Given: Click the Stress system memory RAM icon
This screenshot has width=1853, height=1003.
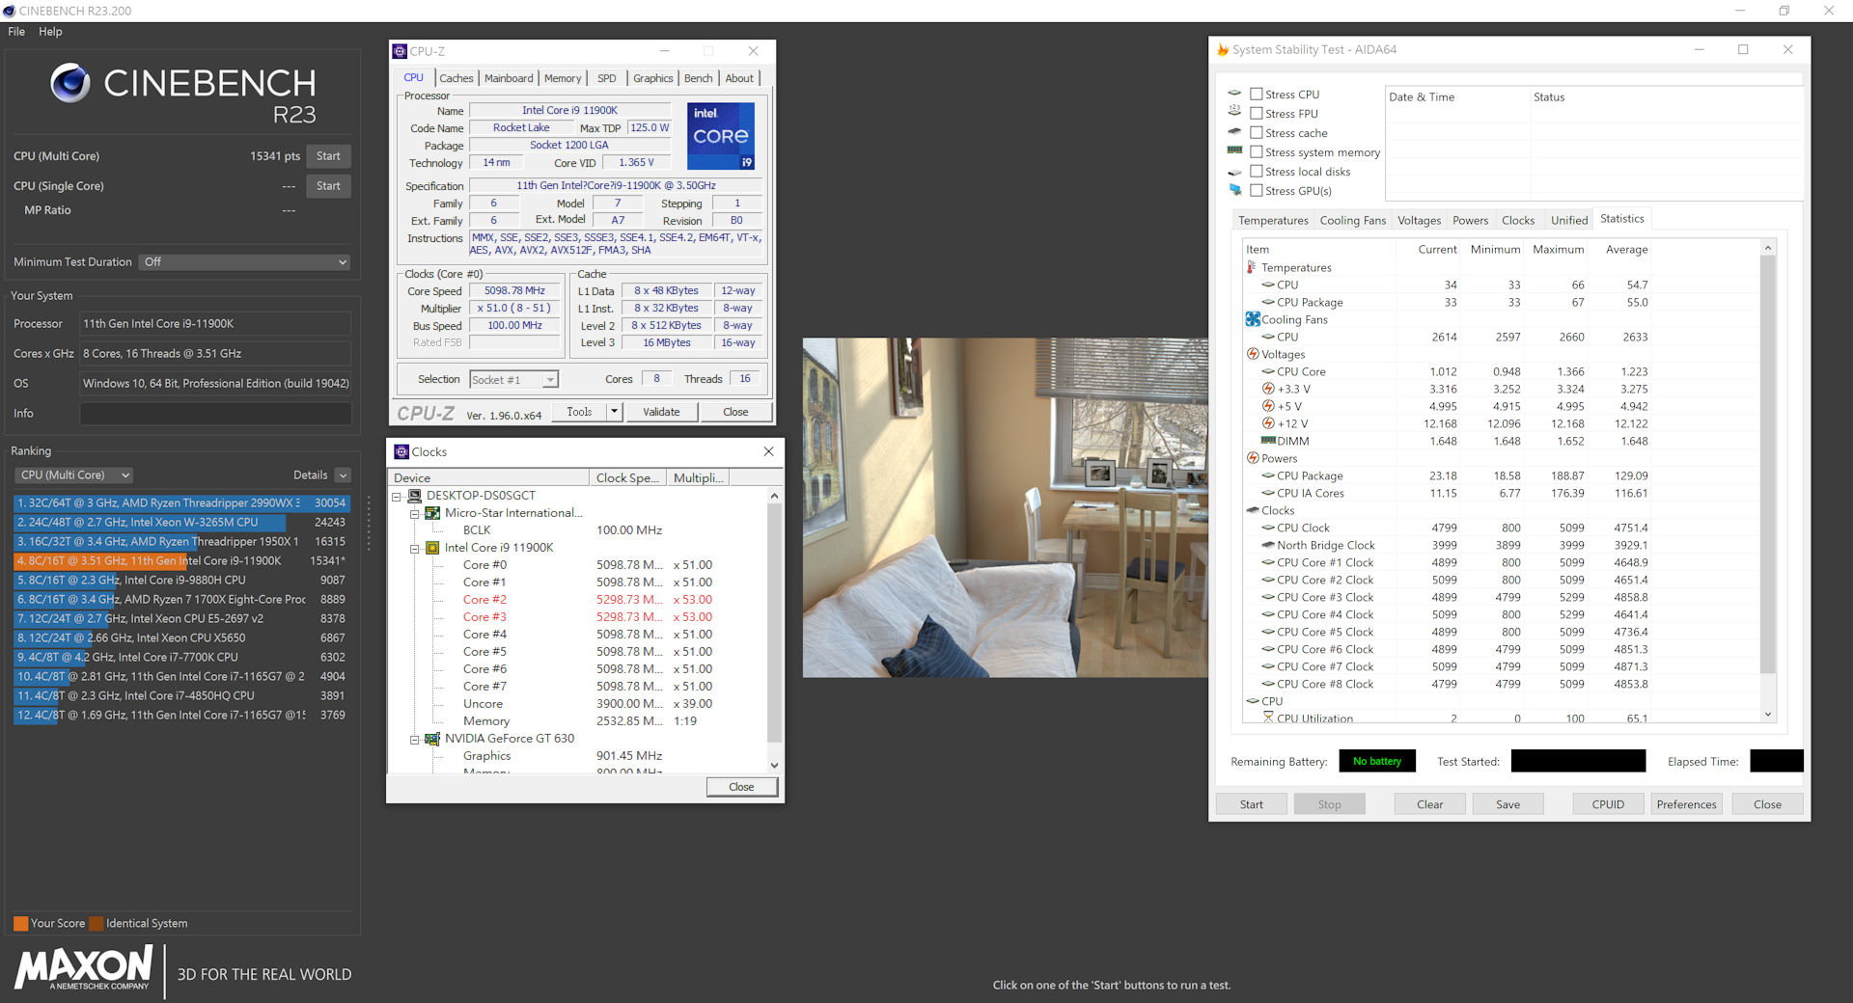Looking at the screenshot, I should (1234, 150).
